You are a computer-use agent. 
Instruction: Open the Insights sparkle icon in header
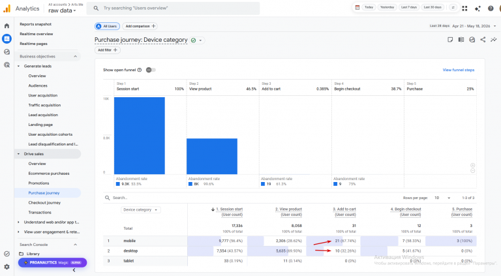(x=478, y=8)
